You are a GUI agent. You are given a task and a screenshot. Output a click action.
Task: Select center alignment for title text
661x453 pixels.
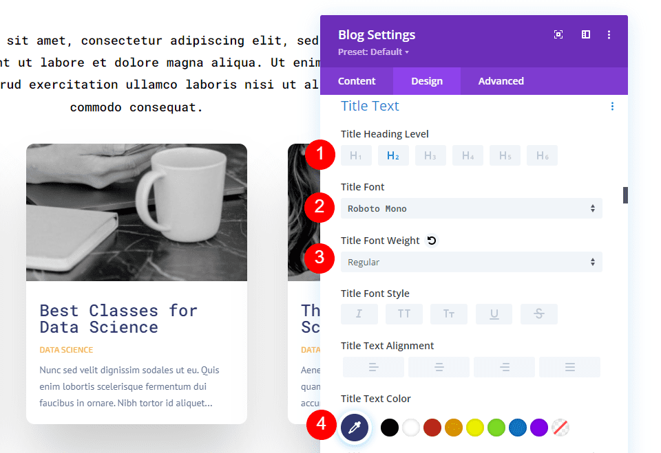pyautogui.click(x=439, y=366)
